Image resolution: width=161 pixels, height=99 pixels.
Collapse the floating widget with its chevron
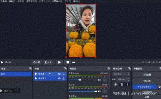[18, 91]
